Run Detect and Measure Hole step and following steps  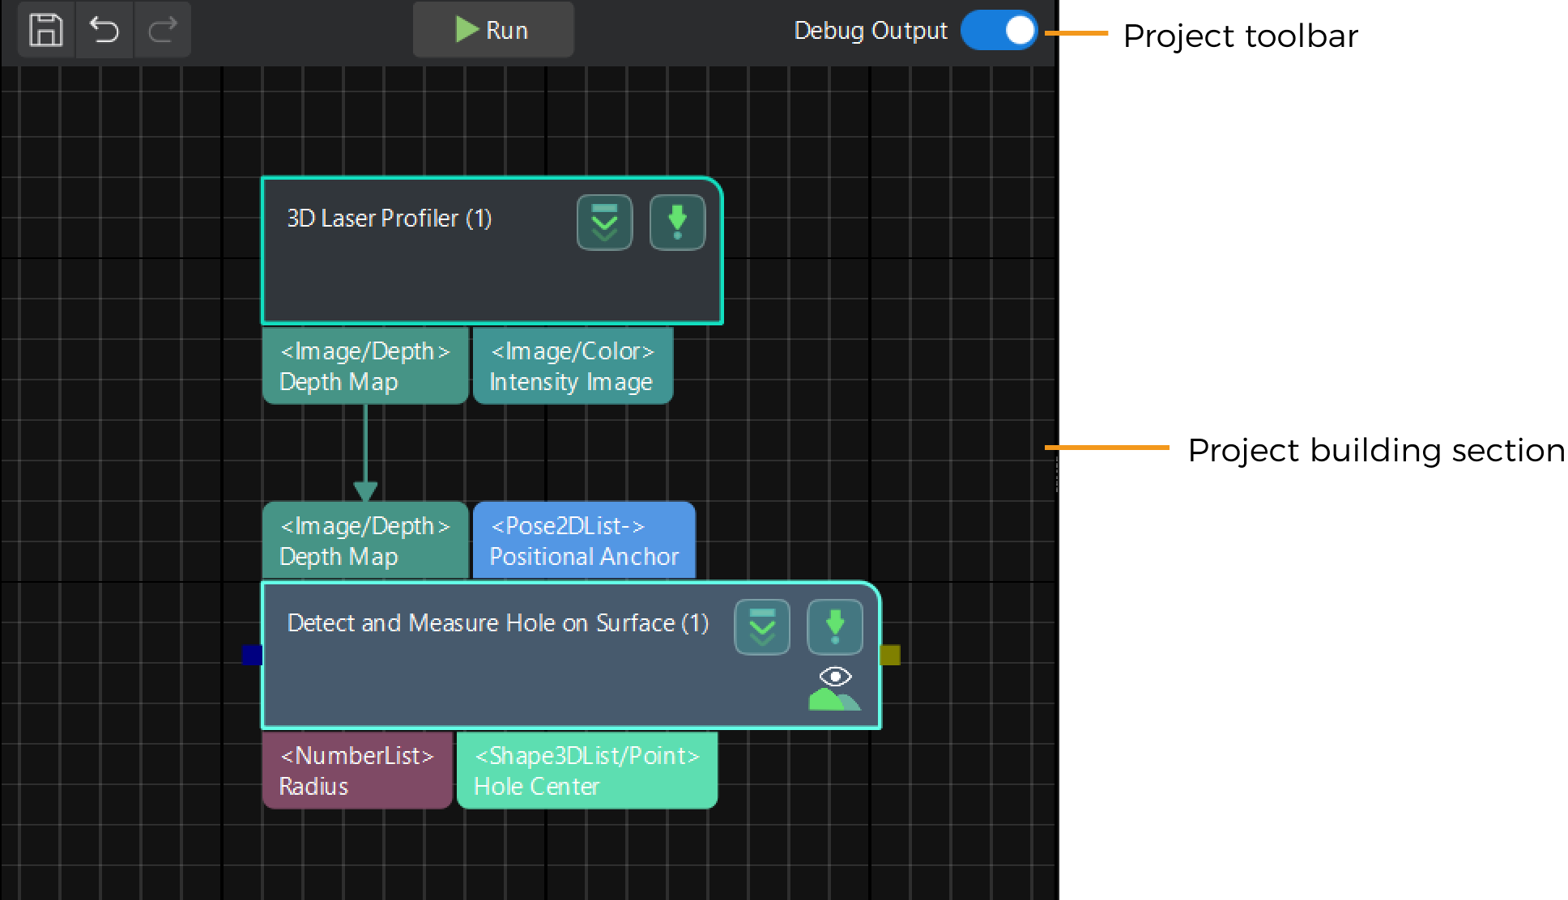click(762, 627)
